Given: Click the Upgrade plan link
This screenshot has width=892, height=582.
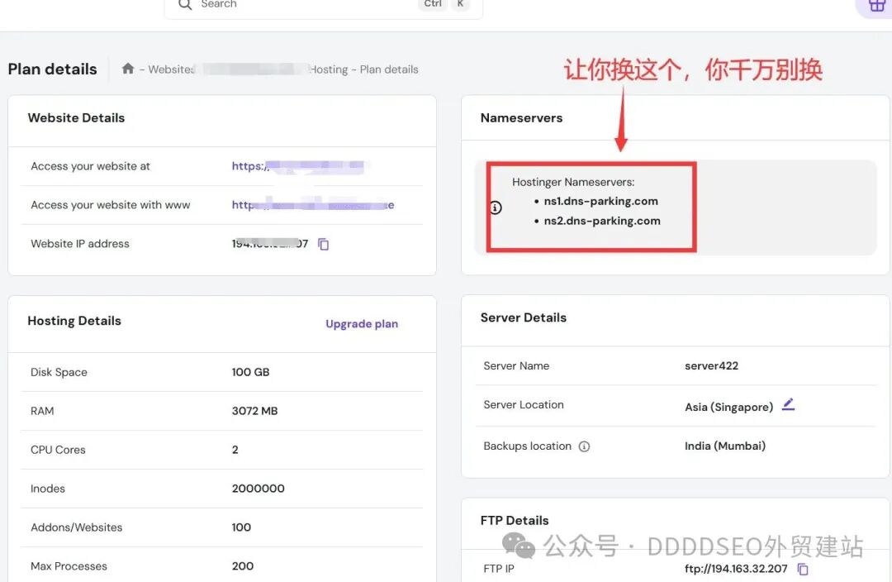Looking at the screenshot, I should coord(362,324).
